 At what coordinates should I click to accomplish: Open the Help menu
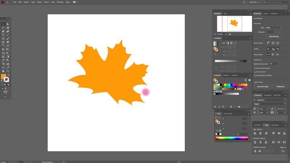coord(68,2)
